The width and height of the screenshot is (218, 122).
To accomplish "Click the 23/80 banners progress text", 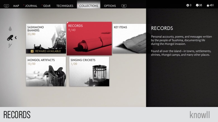I will point(31,34).
